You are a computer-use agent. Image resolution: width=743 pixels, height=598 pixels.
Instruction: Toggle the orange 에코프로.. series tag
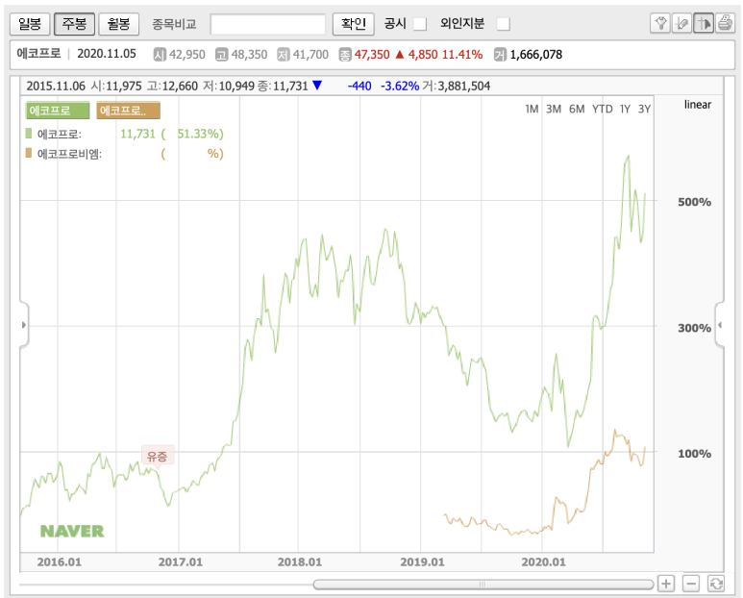[x=128, y=111]
